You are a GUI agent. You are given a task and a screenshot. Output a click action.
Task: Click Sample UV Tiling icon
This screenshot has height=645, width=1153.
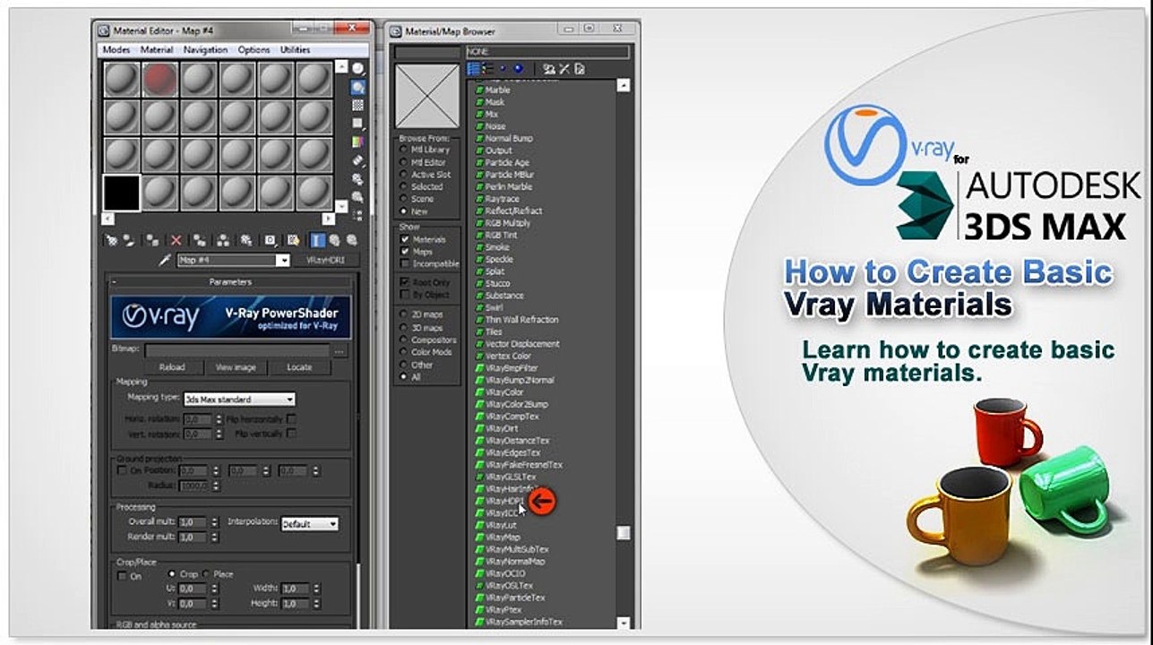click(x=358, y=123)
